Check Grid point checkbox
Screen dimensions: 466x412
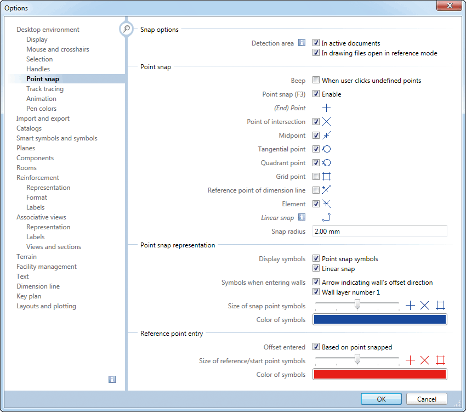point(316,177)
